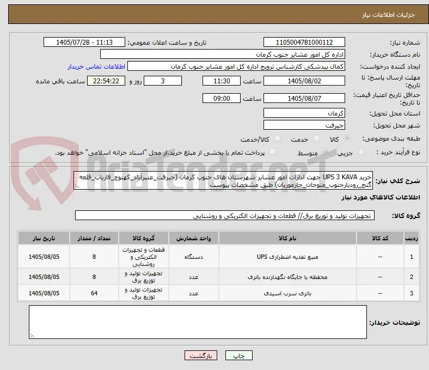Click the price validity date 1405/08/07
Image resolution: width=429 pixels, height=370 pixels.
304,98
